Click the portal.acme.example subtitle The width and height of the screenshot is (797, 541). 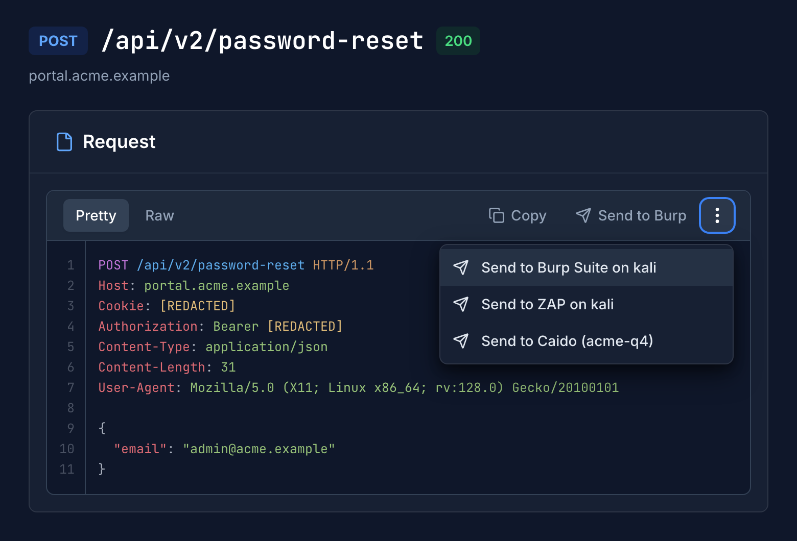click(99, 76)
